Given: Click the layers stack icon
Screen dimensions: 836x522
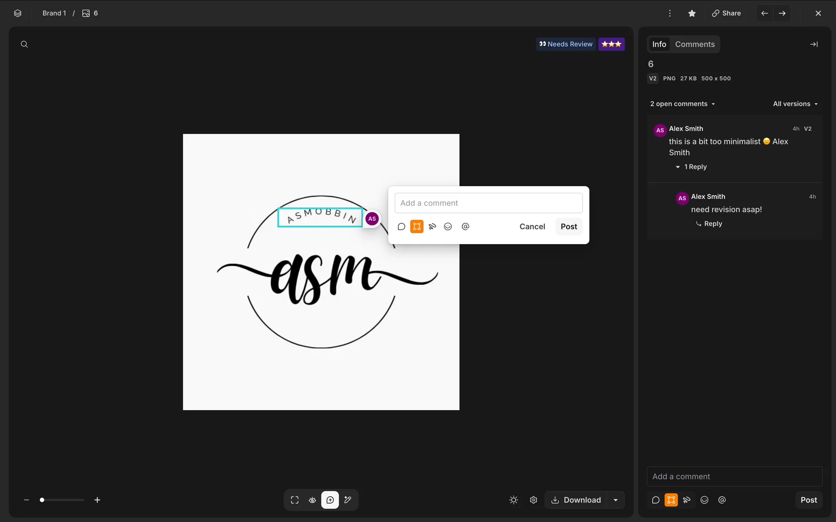Looking at the screenshot, I should coord(17,13).
